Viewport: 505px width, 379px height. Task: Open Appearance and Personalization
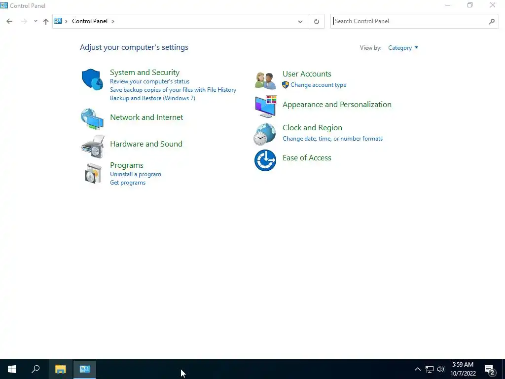[x=337, y=105]
